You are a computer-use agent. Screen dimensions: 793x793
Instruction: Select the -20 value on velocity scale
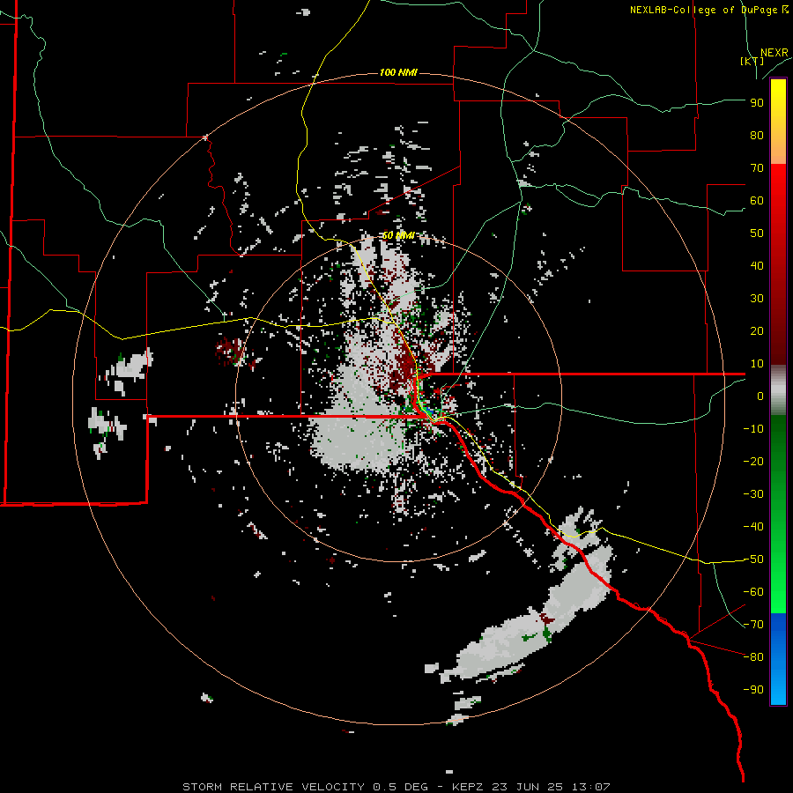coord(753,461)
